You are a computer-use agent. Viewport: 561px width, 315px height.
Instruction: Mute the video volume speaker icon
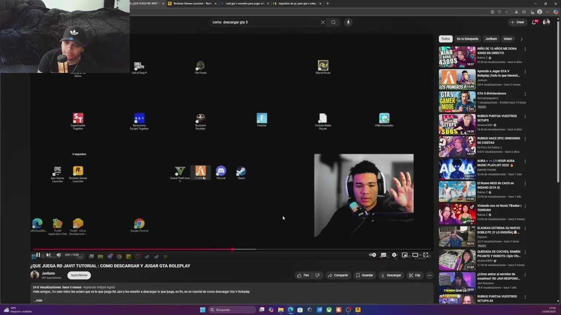click(59, 255)
